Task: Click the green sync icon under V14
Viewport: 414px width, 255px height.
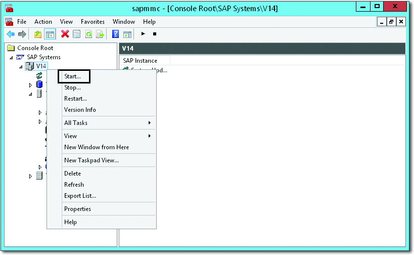Action: (x=39, y=76)
